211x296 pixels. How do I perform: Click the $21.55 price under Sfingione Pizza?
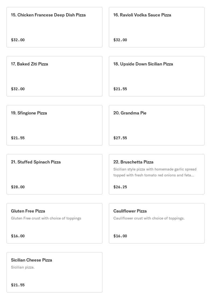pos(18,138)
